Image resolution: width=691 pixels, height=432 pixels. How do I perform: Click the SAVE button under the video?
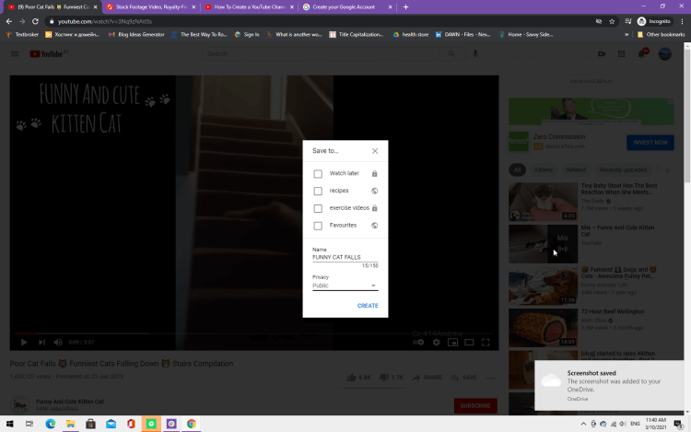coord(463,378)
